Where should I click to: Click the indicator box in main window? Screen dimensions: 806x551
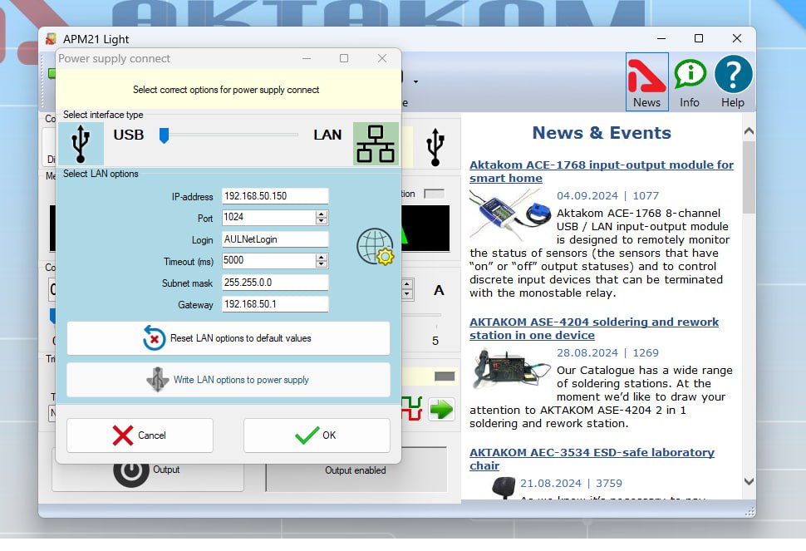(x=434, y=194)
